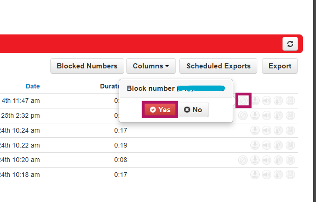Play audio for the 10:22 am call
The height and width of the screenshot is (202, 316).
click(267, 145)
